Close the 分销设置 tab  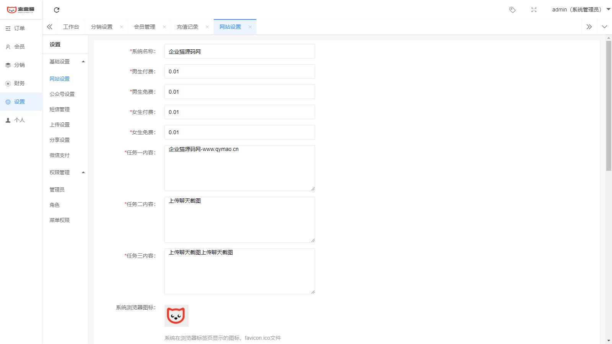coord(122,27)
